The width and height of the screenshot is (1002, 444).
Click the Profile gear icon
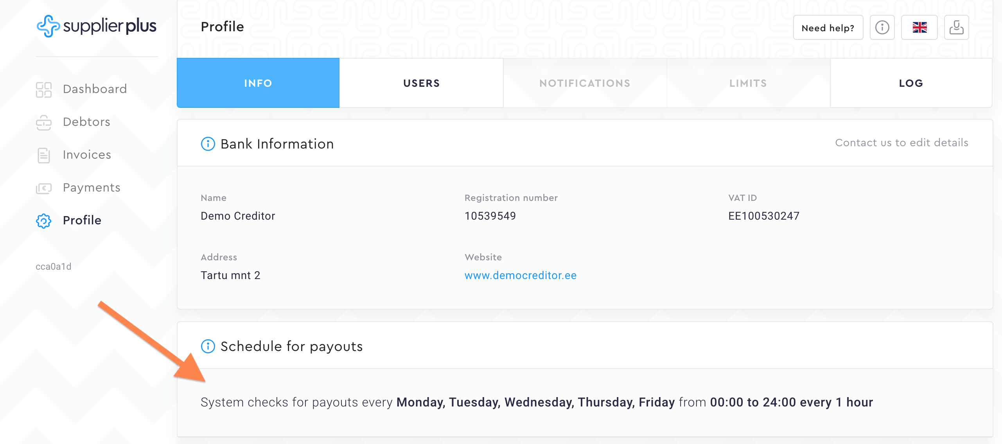click(x=44, y=221)
